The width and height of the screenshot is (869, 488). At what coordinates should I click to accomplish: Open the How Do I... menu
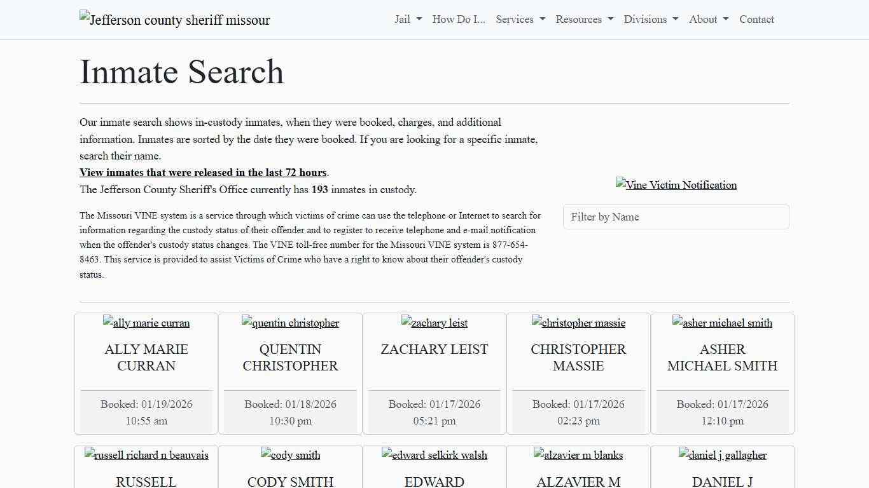click(x=458, y=20)
